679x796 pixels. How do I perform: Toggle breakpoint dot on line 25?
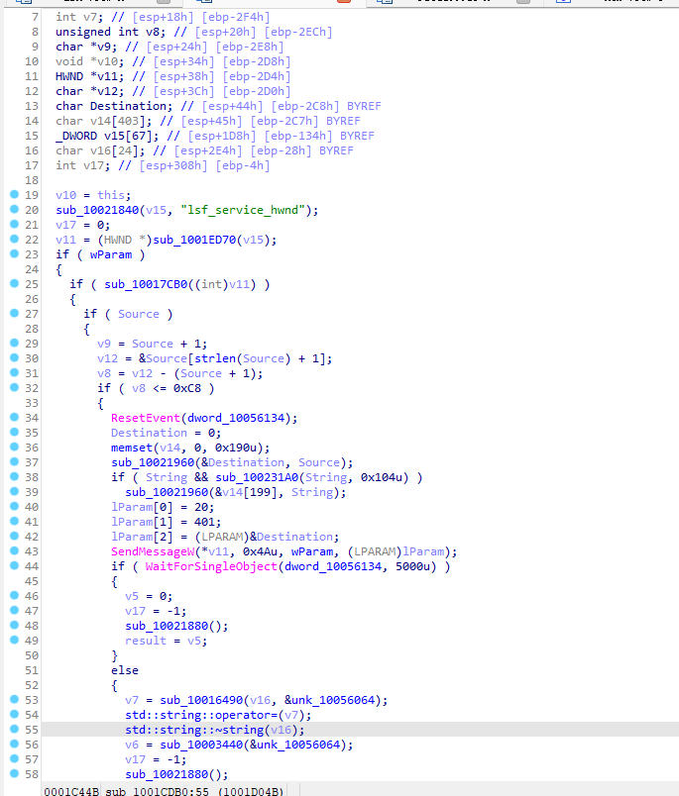14,284
